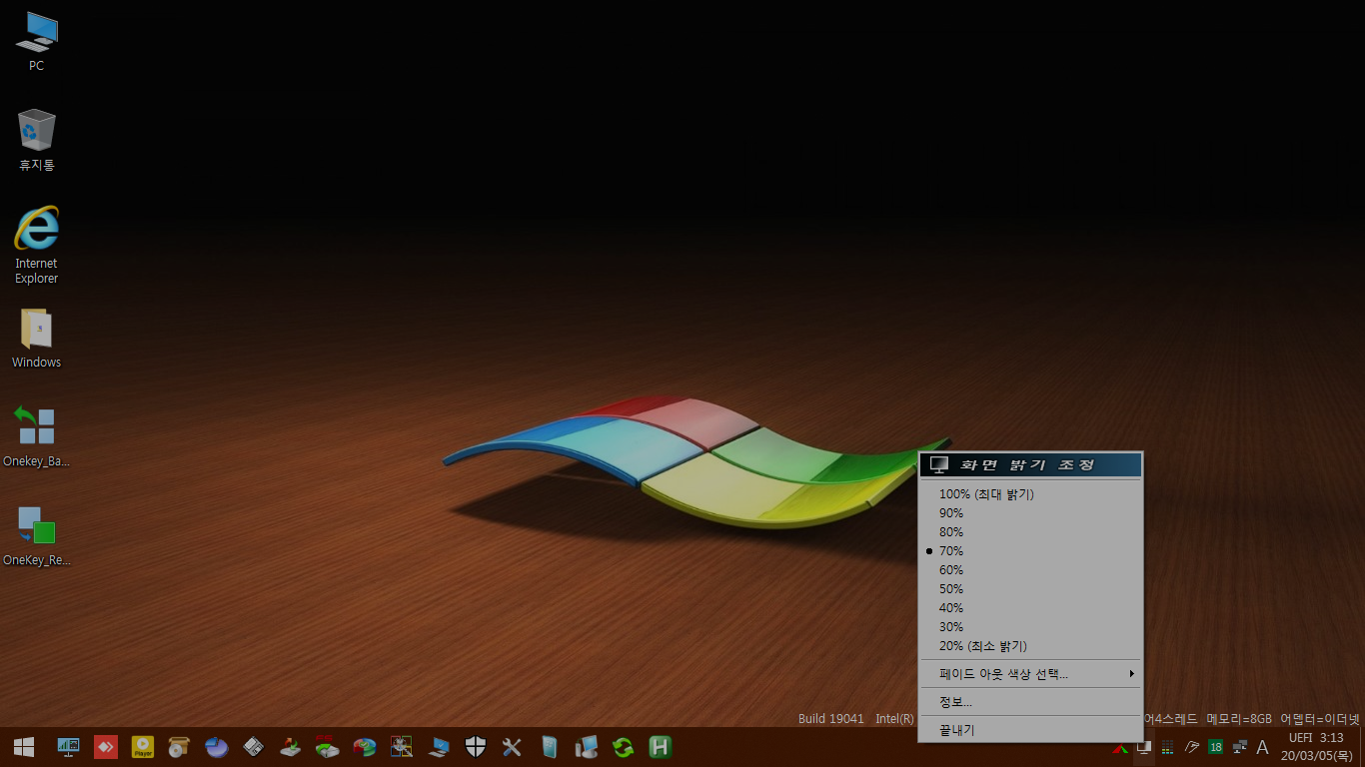This screenshot has height=767, width=1365.
Task: Choose 끝내기 to exit brightness tool
Action: coord(1030,730)
